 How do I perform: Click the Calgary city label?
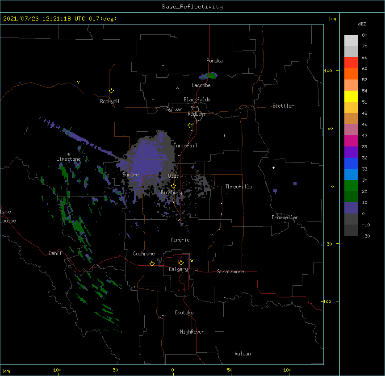click(x=178, y=269)
